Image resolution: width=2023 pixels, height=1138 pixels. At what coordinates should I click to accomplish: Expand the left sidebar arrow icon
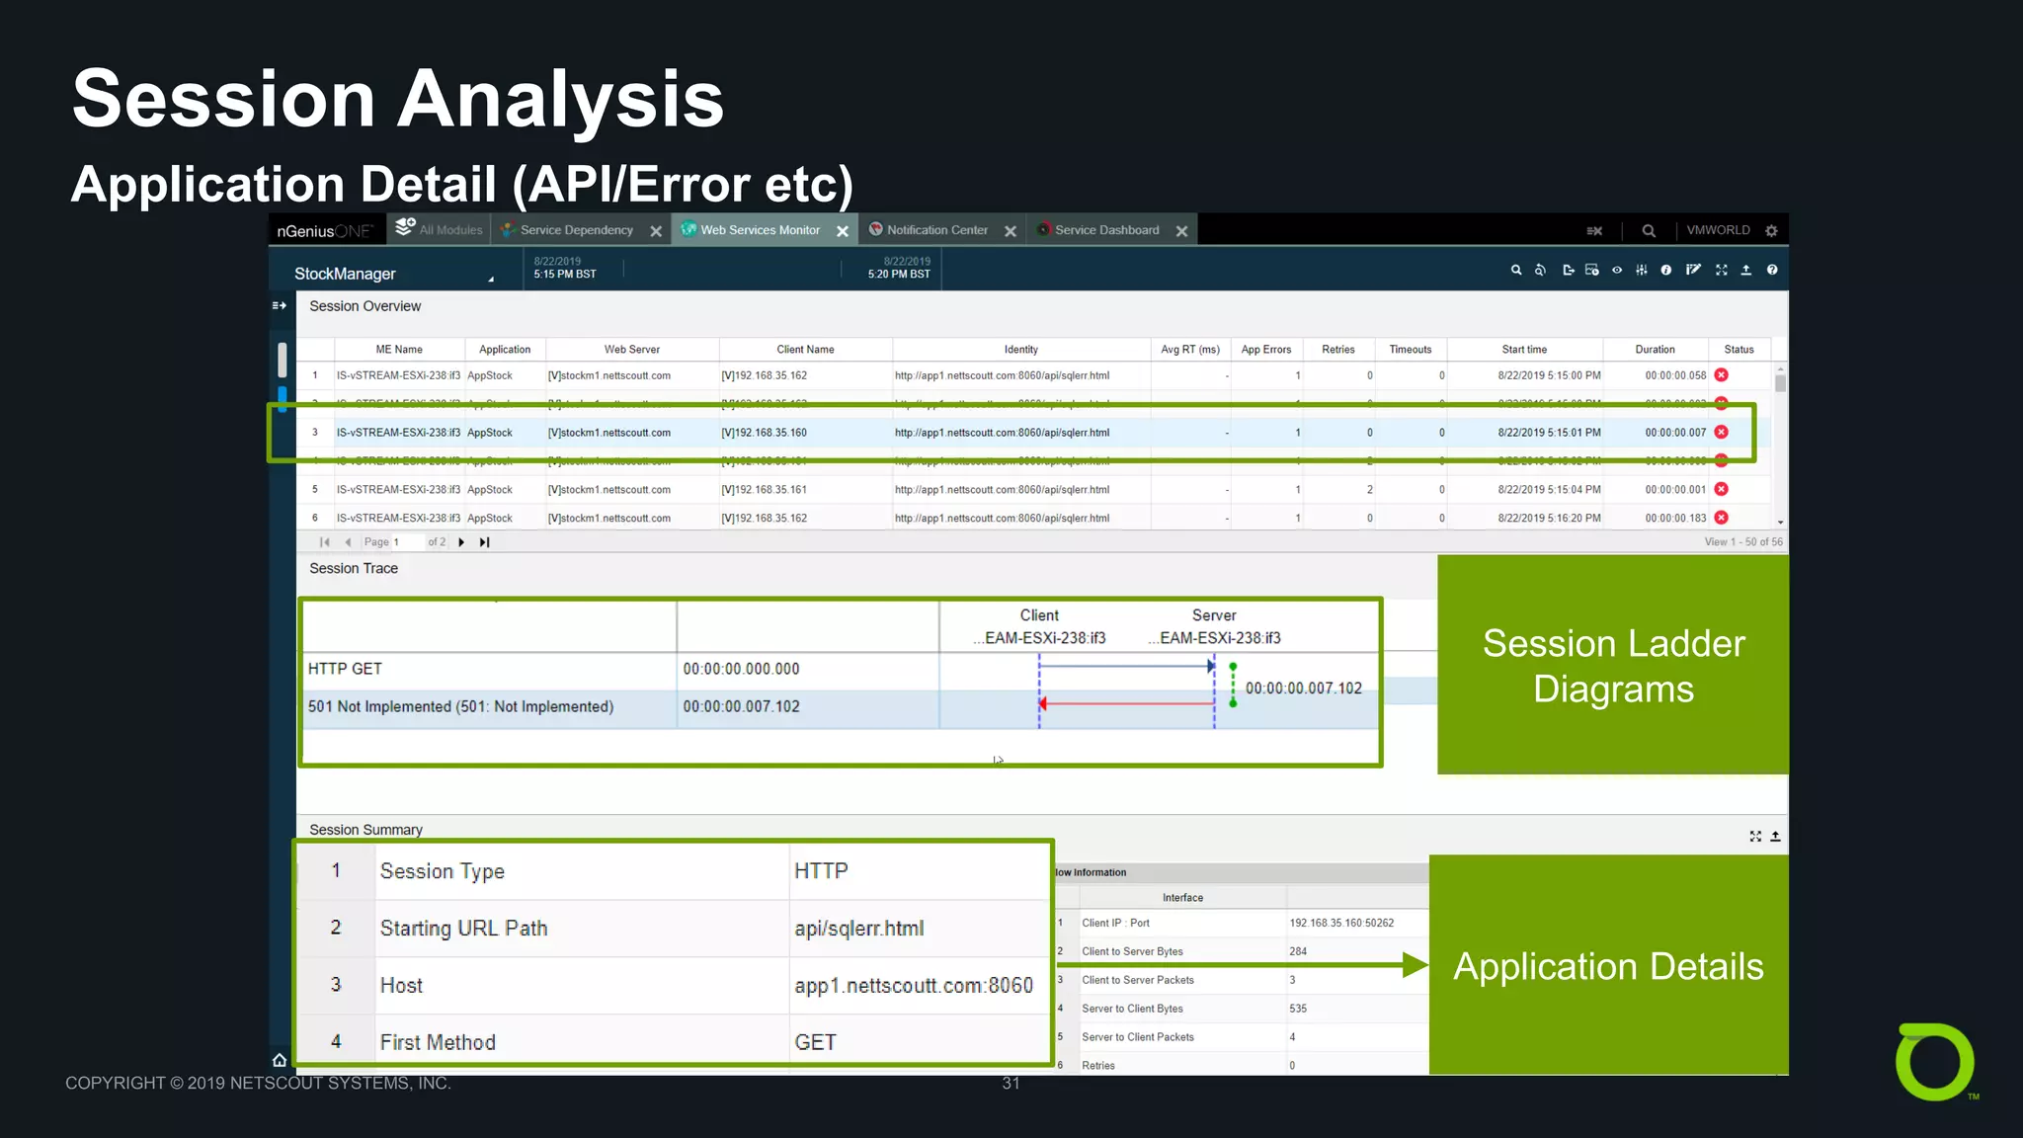point(280,305)
